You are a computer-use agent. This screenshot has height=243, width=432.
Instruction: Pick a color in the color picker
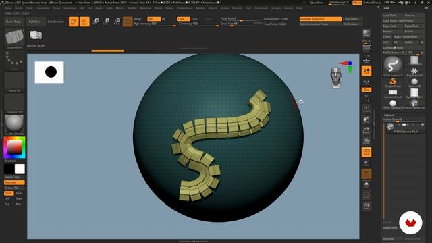pos(14,147)
